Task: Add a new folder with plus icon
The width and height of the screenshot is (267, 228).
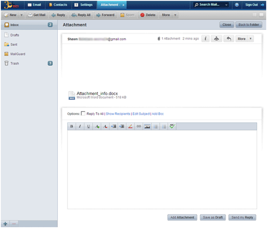Action: (5, 224)
